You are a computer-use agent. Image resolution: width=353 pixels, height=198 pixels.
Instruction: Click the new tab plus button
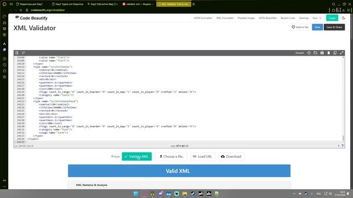tap(194, 4)
